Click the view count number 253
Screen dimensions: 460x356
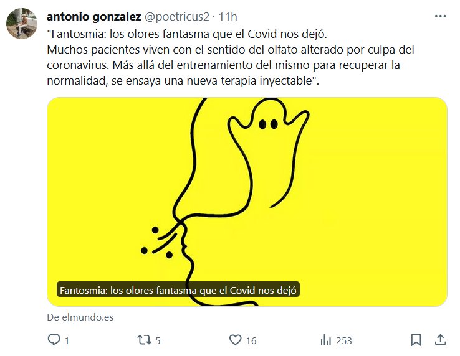[x=344, y=341]
